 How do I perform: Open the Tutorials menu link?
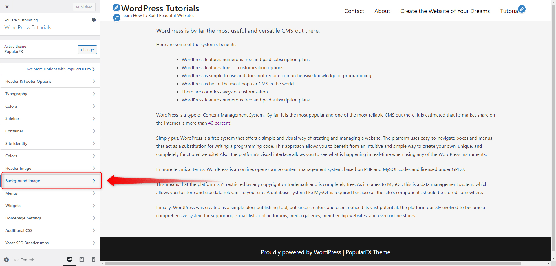(509, 11)
